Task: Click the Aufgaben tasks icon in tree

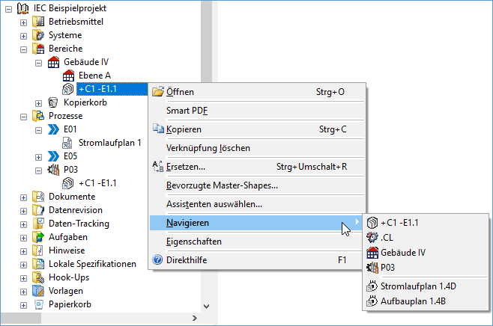Action: click(x=39, y=237)
